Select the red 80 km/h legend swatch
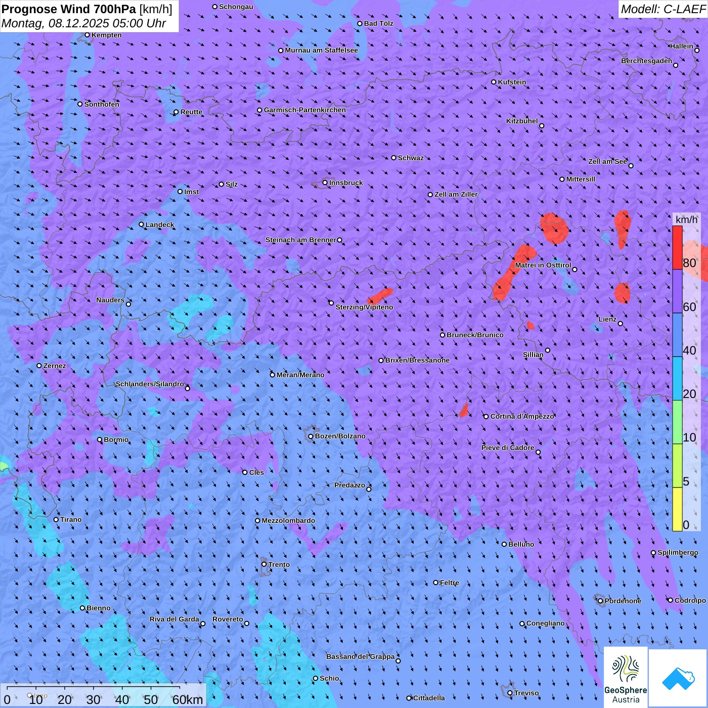708x708 pixels. pyautogui.click(x=677, y=248)
